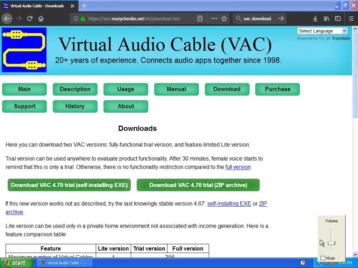The height and width of the screenshot is (268, 358).
Task: Follow the full version link
Action: point(238,167)
